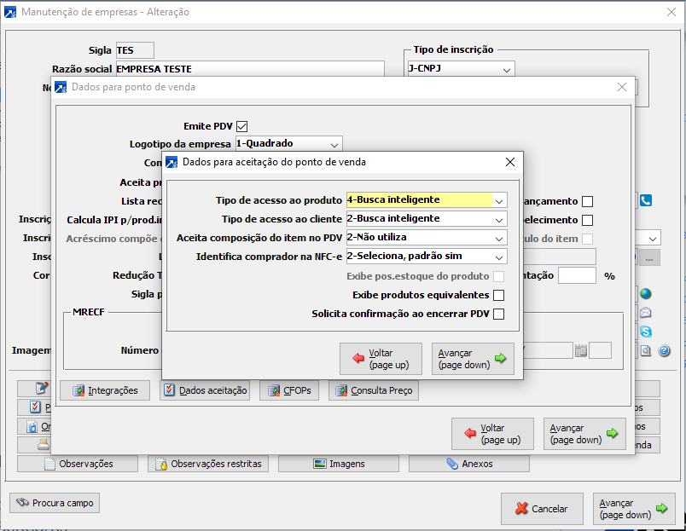
Task: Open Observações restritas button
Action: coord(208,464)
